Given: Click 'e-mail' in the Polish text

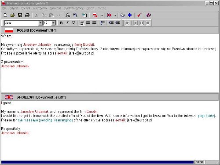Looking at the screenshot, I should point(62,53).
